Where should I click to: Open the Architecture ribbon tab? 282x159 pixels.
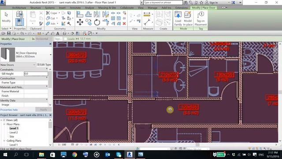coord(19,8)
